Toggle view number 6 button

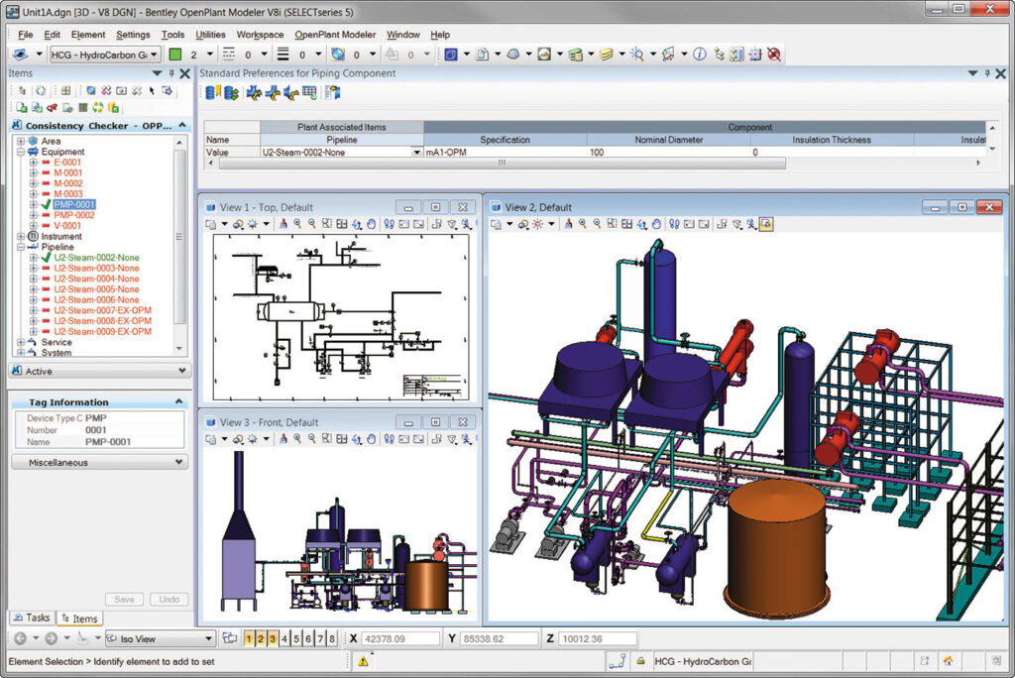[308, 638]
